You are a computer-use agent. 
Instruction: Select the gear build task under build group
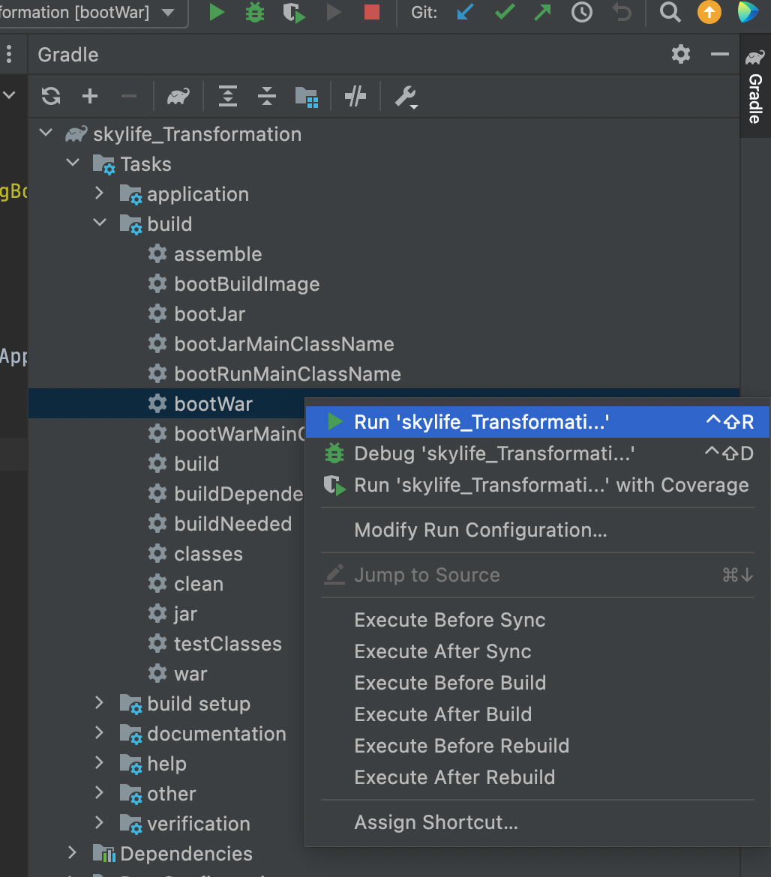coord(196,464)
